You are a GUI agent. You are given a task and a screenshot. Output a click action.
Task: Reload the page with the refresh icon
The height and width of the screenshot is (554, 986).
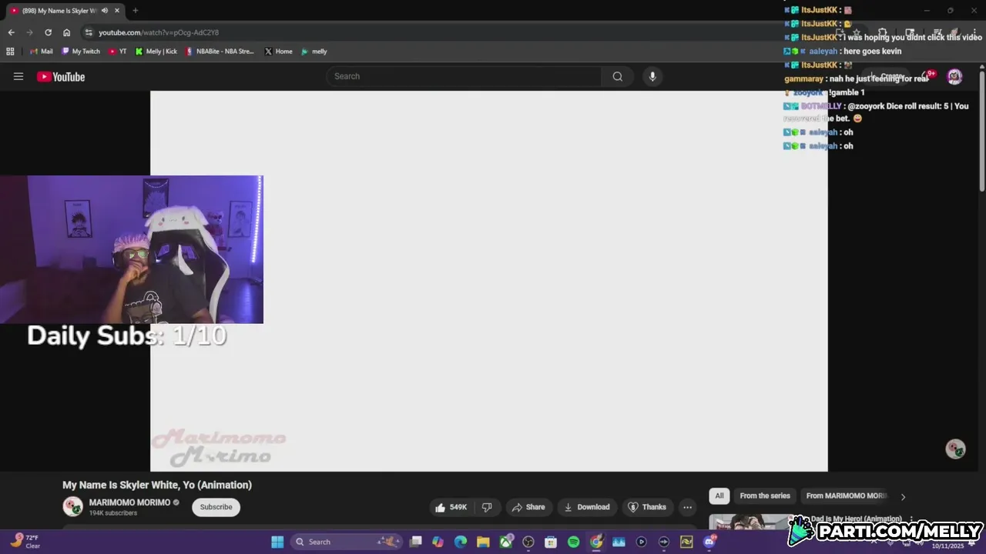point(48,32)
